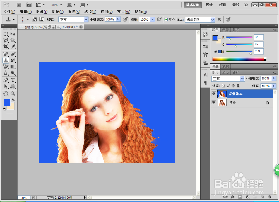
Task: Click the Character panel icon in dock
Action: click(x=205, y=75)
